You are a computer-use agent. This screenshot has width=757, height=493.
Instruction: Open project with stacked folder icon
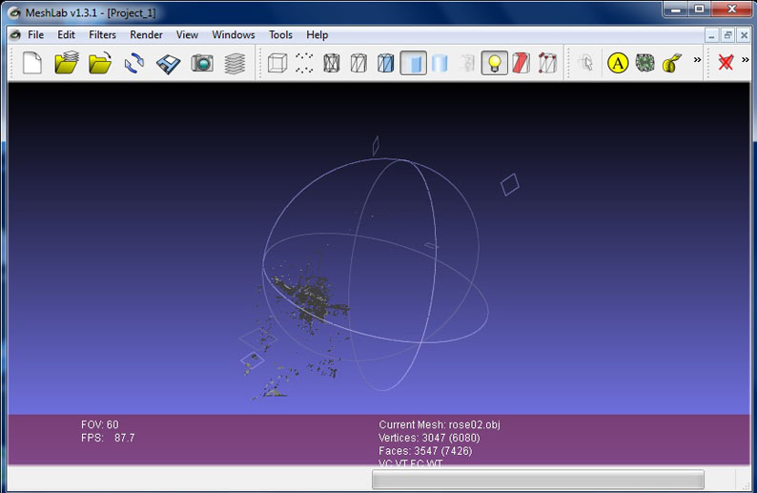point(66,63)
